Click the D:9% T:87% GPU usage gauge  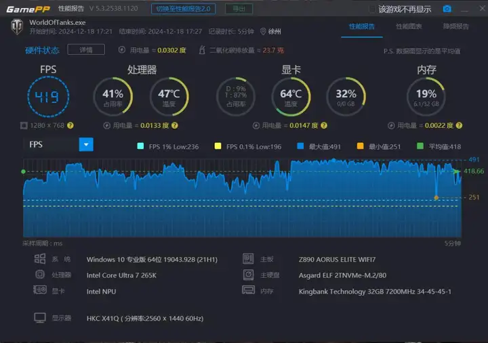click(x=236, y=97)
